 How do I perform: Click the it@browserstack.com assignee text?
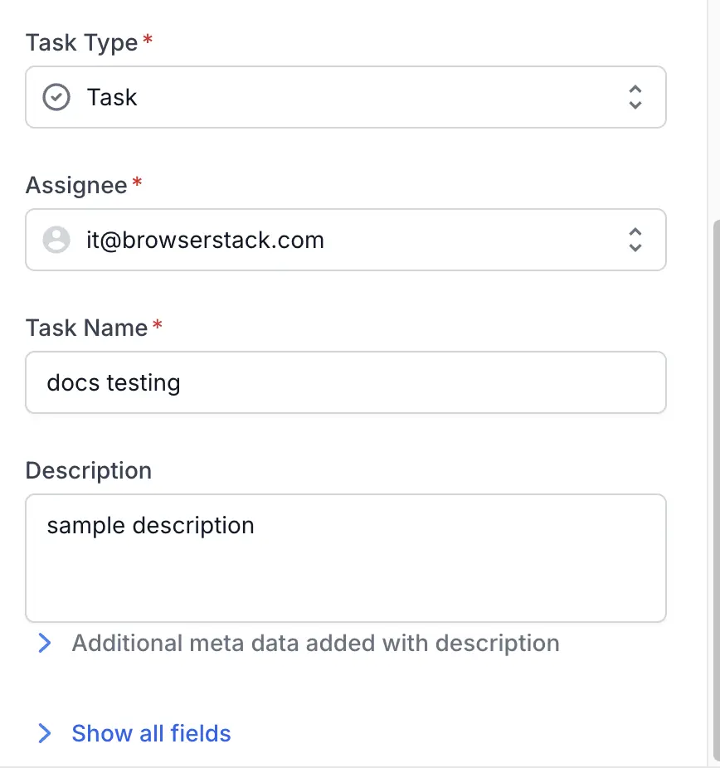(205, 241)
